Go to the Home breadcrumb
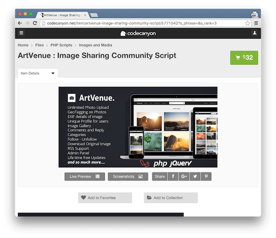 click(x=23, y=45)
